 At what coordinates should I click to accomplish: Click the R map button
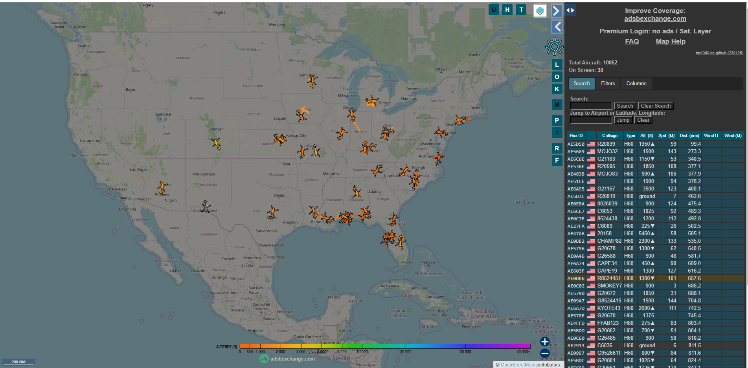pos(557,148)
